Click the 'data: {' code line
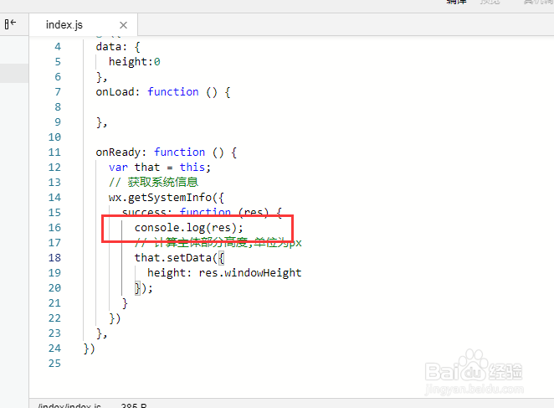The image size is (554, 408). click(x=118, y=47)
